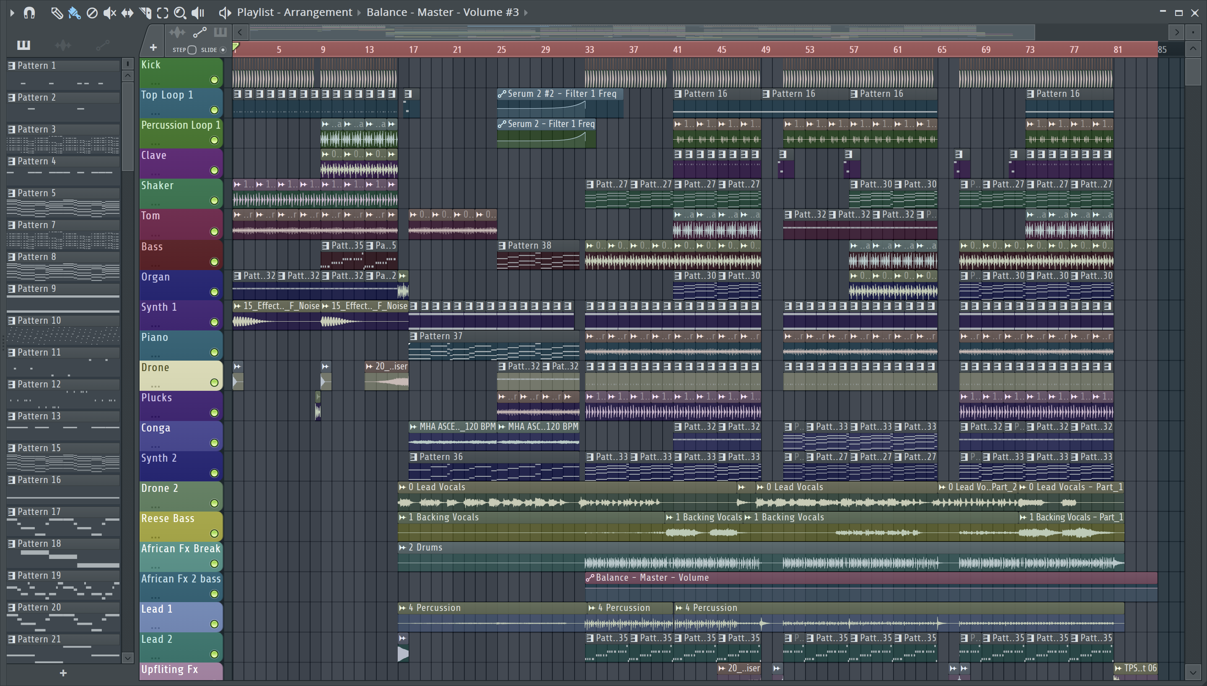The height and width of the screenshot is (686, 1207).
Task: Click the Upfliting Fx track header
Action: [x=181, y=671]
